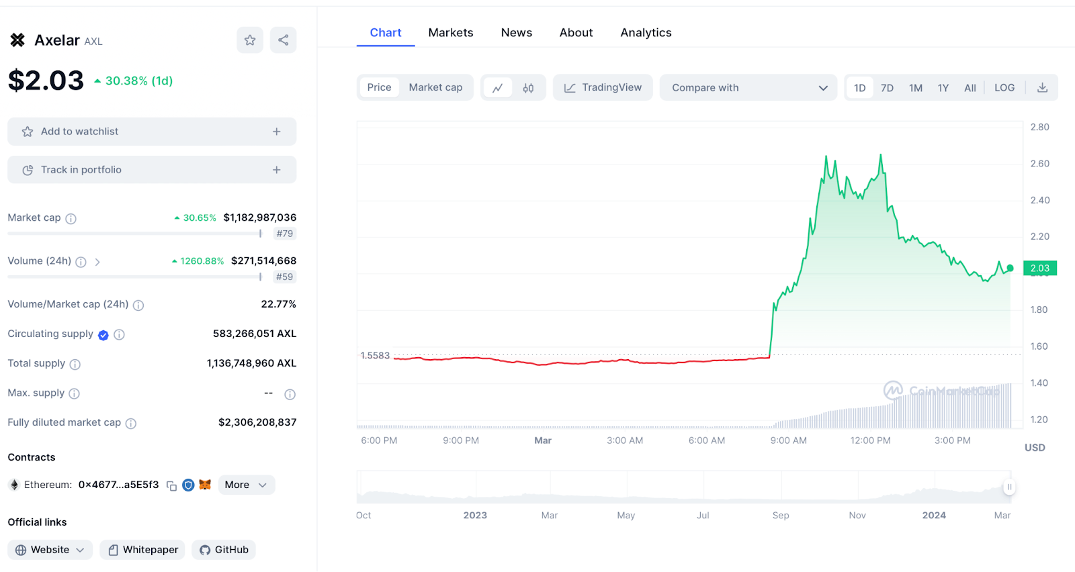Image resolution: width=1075 pixels, height=572 pixels.
Task: Click the MetaMask fox icon
Action: pyautogui.click(x=205, y=485)
